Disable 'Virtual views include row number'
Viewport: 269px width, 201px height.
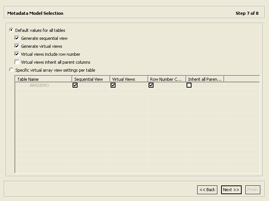click(17, 54)
